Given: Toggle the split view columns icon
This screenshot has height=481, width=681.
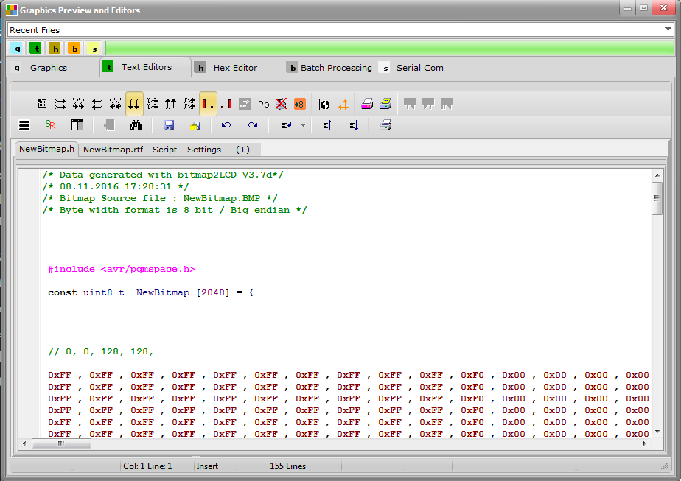Looking at the screenshot, I should pos(77,125).
